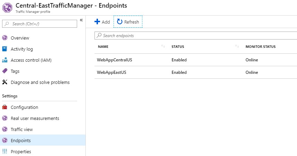Click the Configuration toolbox icon

coord(5,107)
